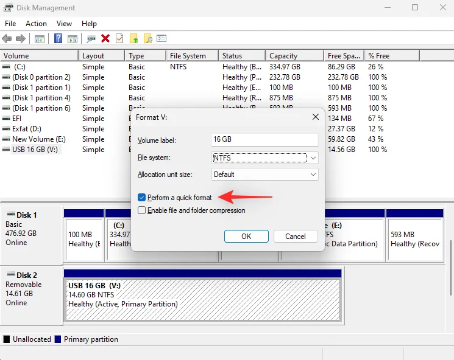The width and height of the screenshot is (454, 360).
Task: Click the Disk 1 476.92 GB label
Action: [21, 233]
